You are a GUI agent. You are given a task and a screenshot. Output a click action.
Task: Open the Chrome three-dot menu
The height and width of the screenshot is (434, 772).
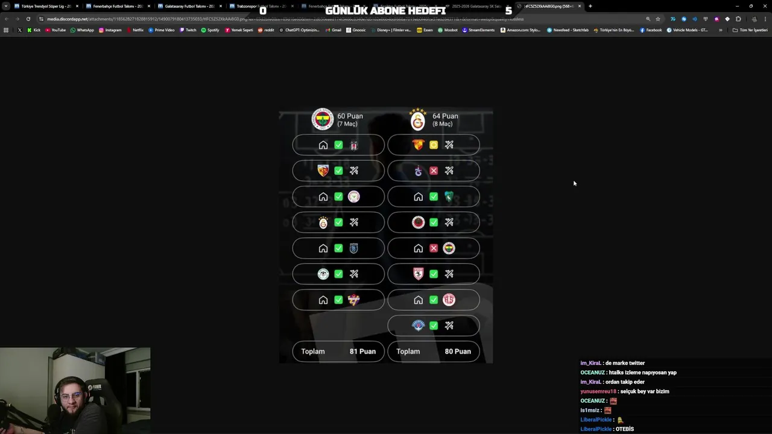pyautogui.click(x=765, y=19)
